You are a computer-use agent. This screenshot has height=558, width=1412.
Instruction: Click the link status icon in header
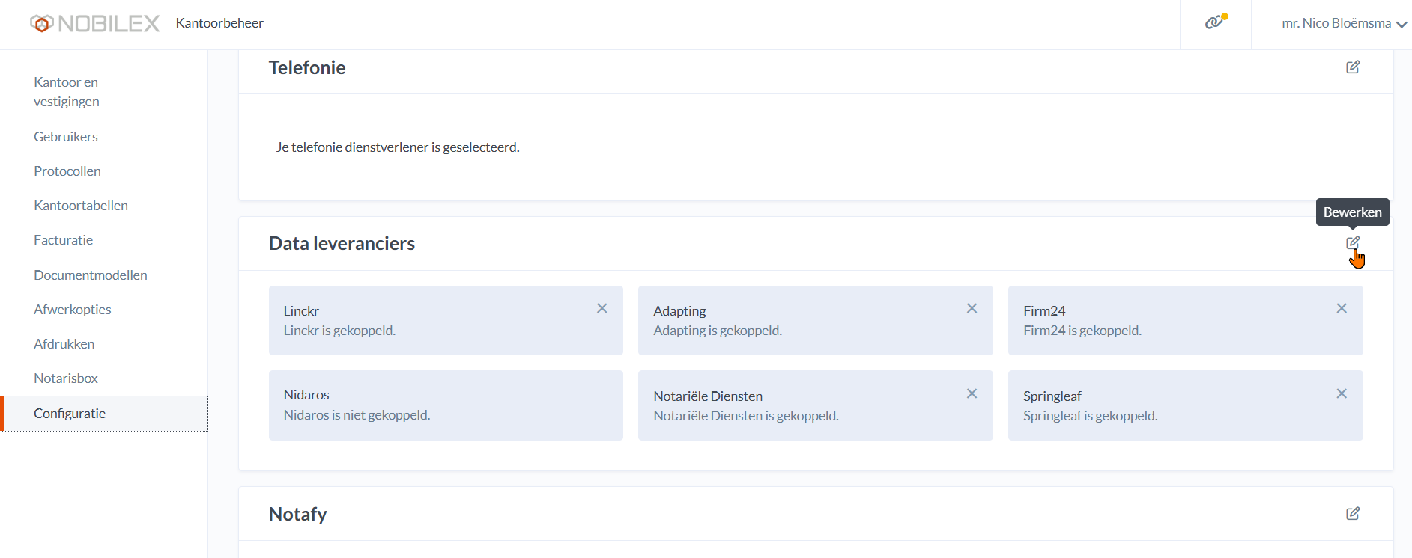tap(1215, 22)
